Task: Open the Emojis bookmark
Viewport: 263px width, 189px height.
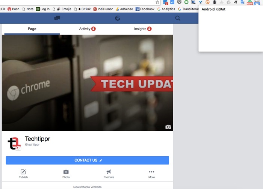Action: tap(64, 9)
